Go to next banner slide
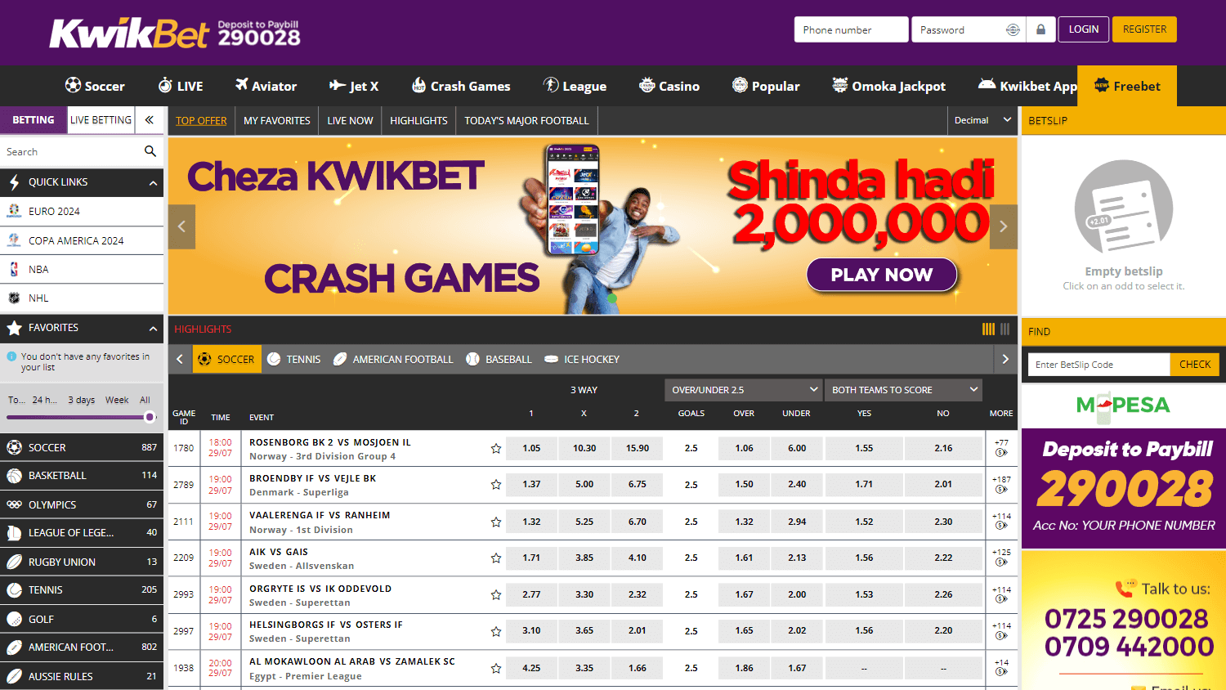The height and width of the screenshot is (690, 1226). (1004, 226)
